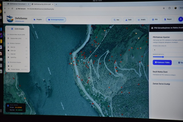Screen dimensions: 183x122
Task: Go forward in the browser
Action: pos(9,9)
